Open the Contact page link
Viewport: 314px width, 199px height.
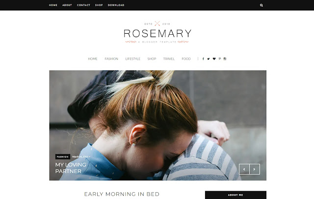coord(83,5)
